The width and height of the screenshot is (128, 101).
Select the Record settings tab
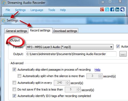(x=40, y=30)
